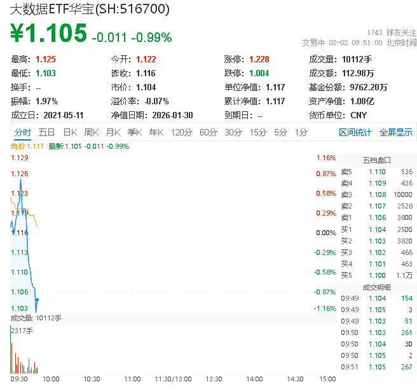
Task: Switch to the 年K yearly tab
Action: pyautogui.click(x=156, y=132)
